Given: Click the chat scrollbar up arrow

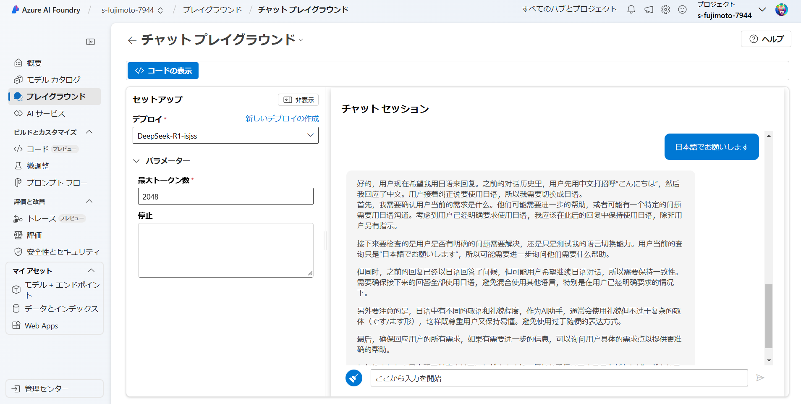Looking at the screenshot, I should click(769, 136).
